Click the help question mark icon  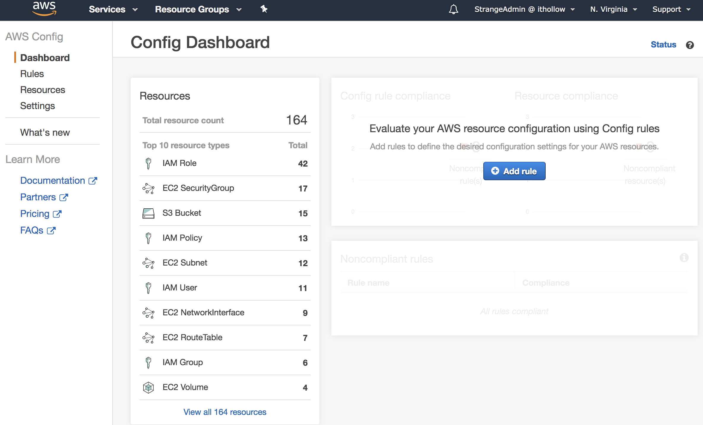tap(690, 46)
